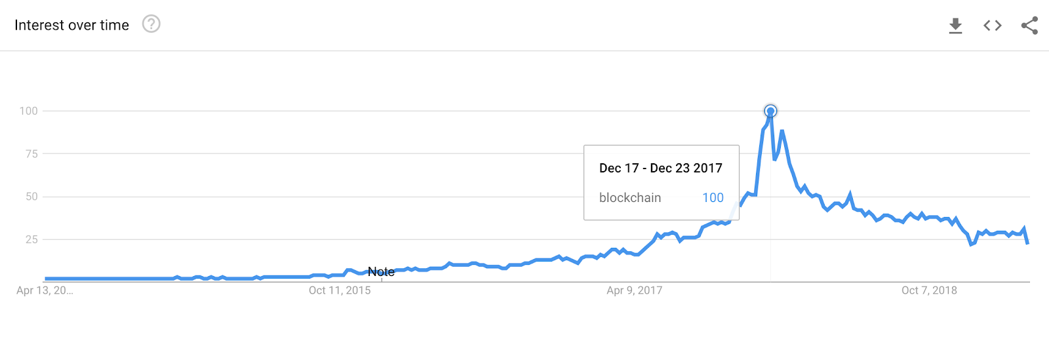The height and width of the screenshot is (356, 1049).
Task: Click the tooltip value 100
Action: [713, 197]
